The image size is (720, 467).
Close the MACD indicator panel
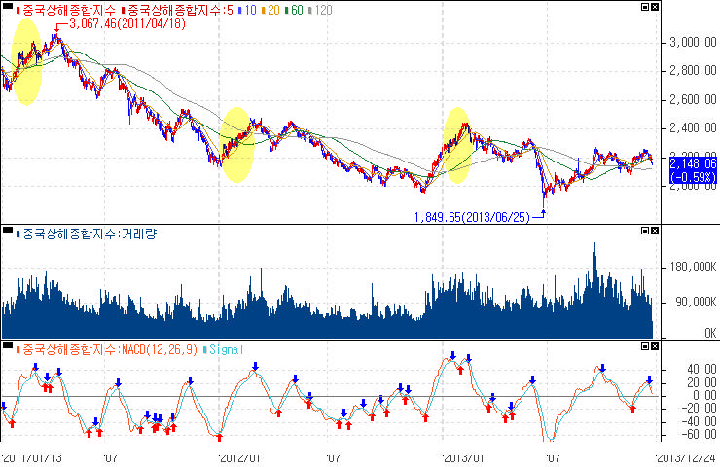click(655, 346)
